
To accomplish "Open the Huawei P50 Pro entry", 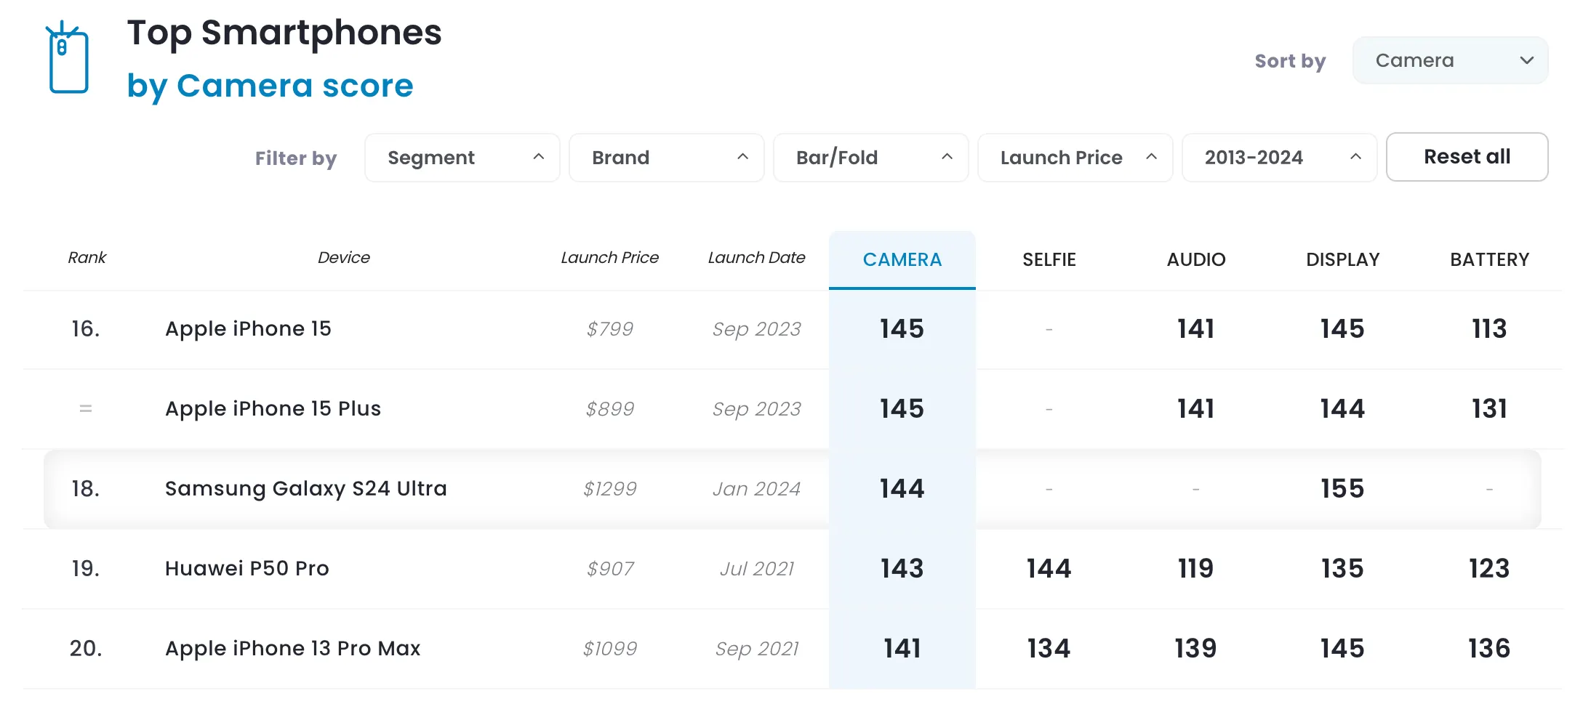I will pos(247,569).
